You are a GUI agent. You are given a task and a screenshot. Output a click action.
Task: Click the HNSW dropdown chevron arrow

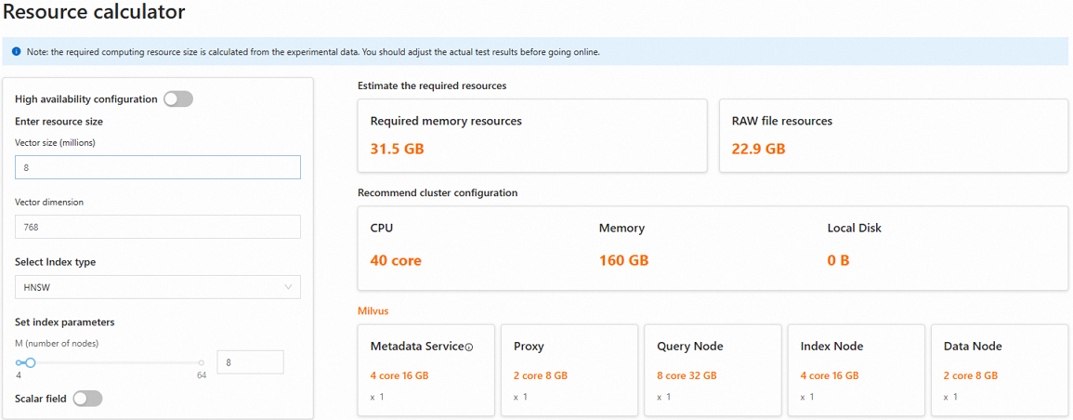(x=288, y=287)
